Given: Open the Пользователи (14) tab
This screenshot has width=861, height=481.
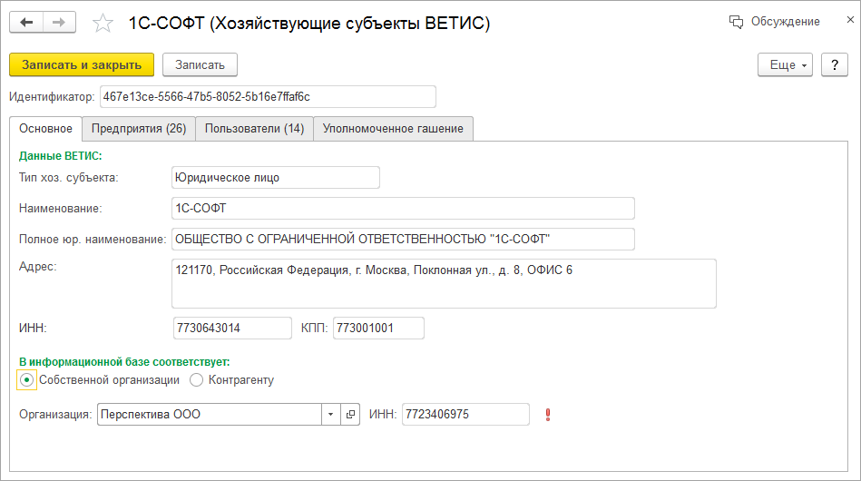Looking at the screenshot, I should pos(254,129).
